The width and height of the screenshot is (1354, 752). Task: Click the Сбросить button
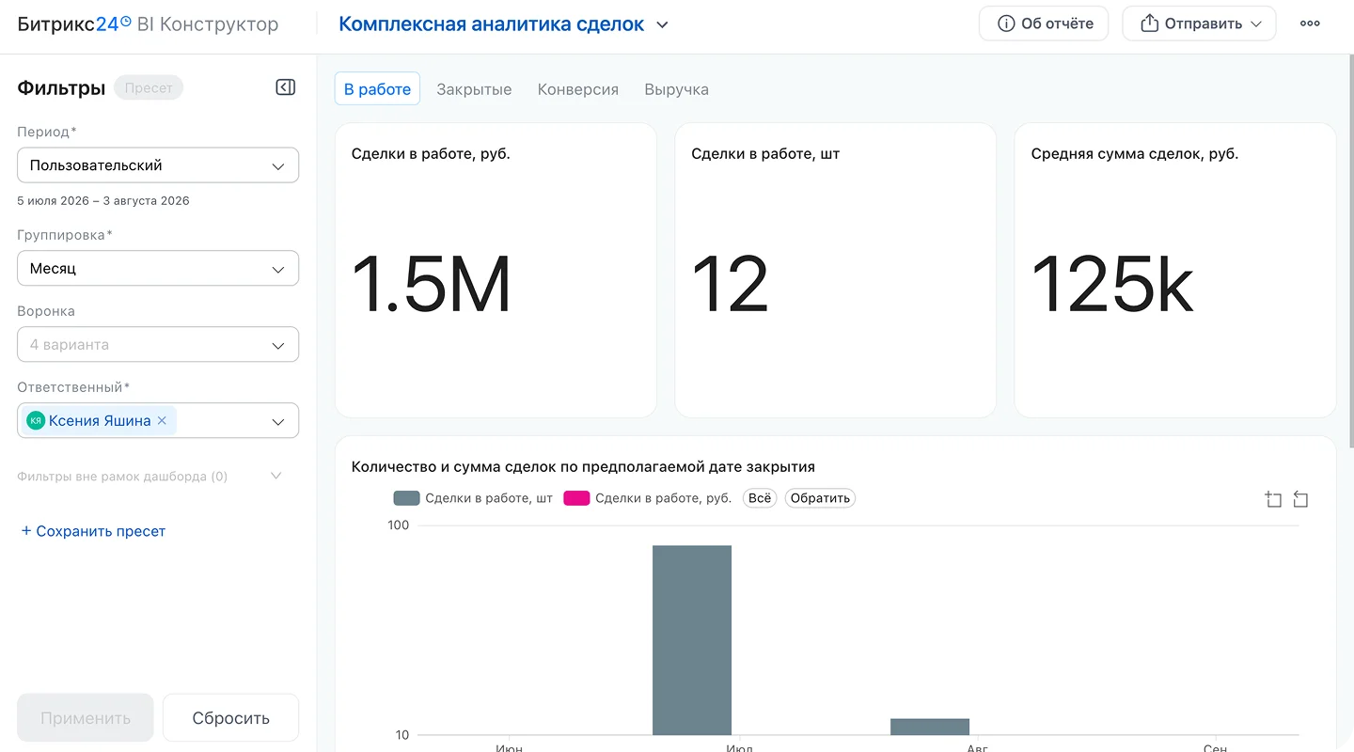231,718
